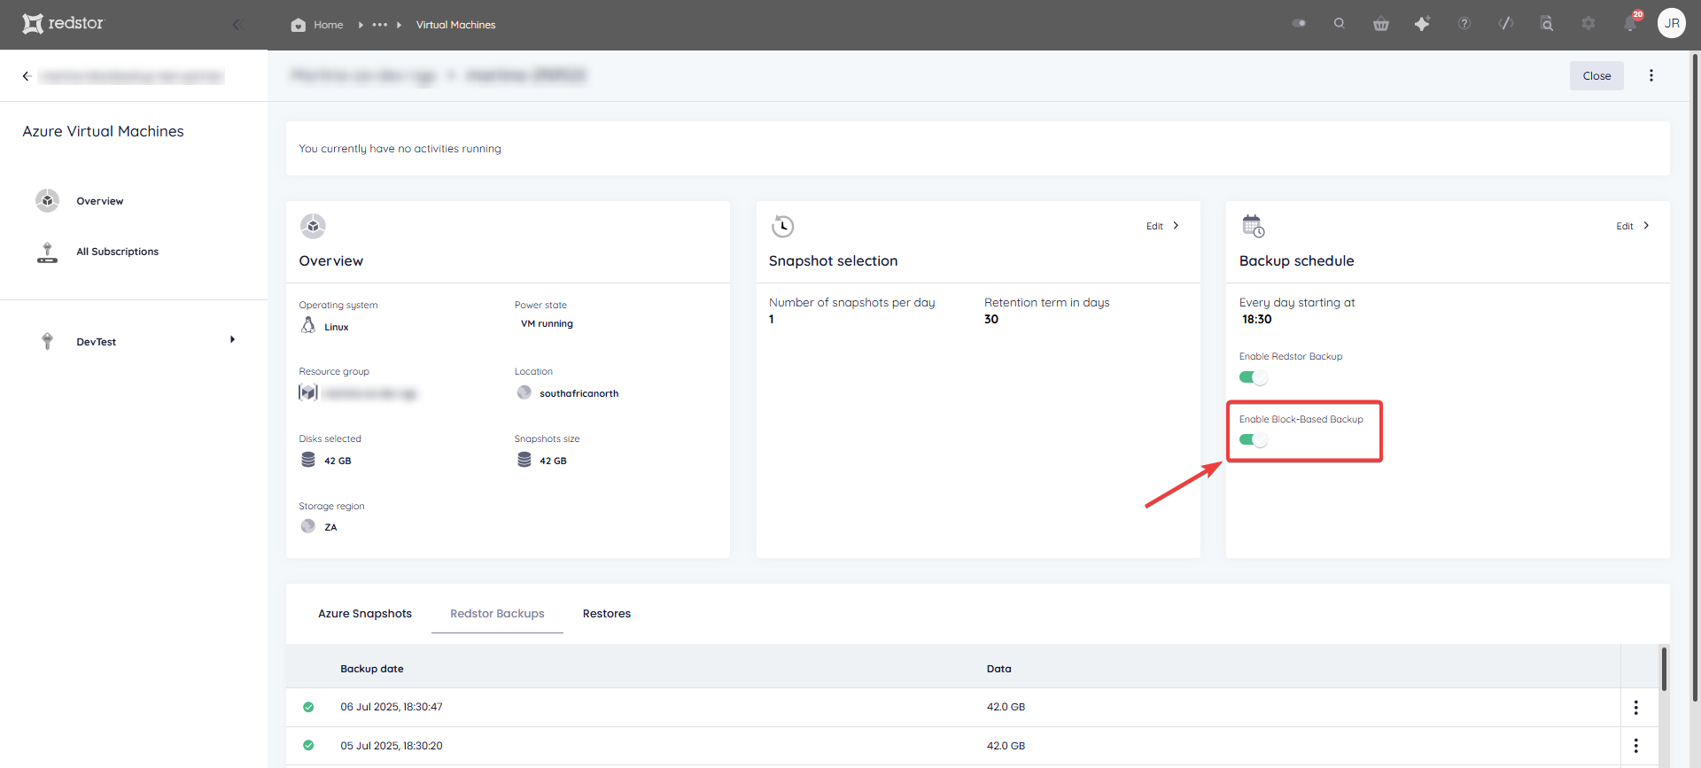Image resolution: width=1701 pixels, height=768 pixels.
Task: Click the Snapshot selection clock icon
Action: tap(782, 226)
